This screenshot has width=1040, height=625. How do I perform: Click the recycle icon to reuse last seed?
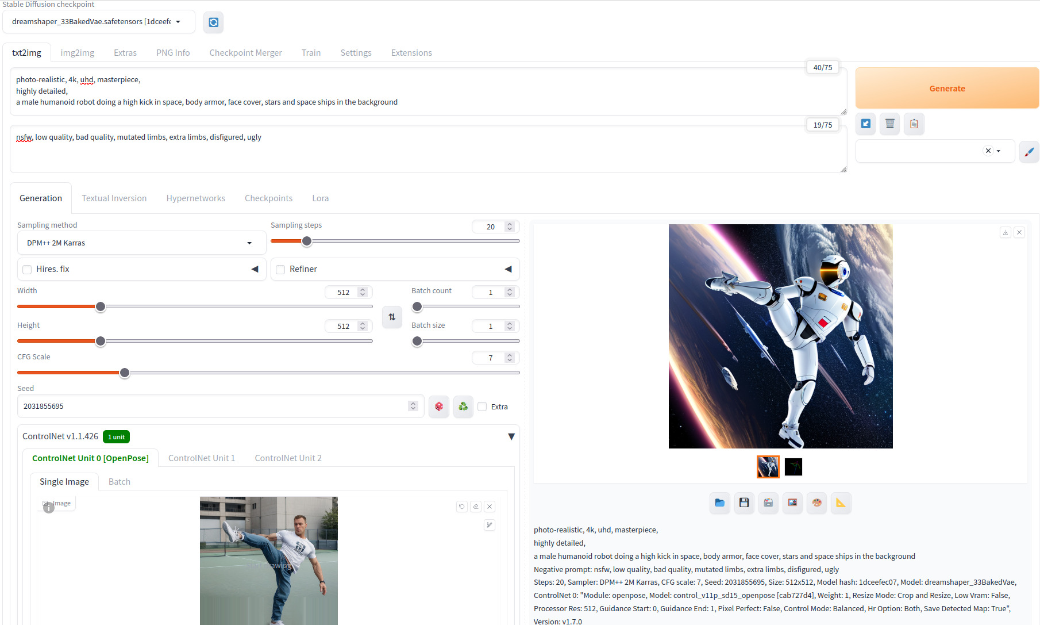click(x=463, y=406)
